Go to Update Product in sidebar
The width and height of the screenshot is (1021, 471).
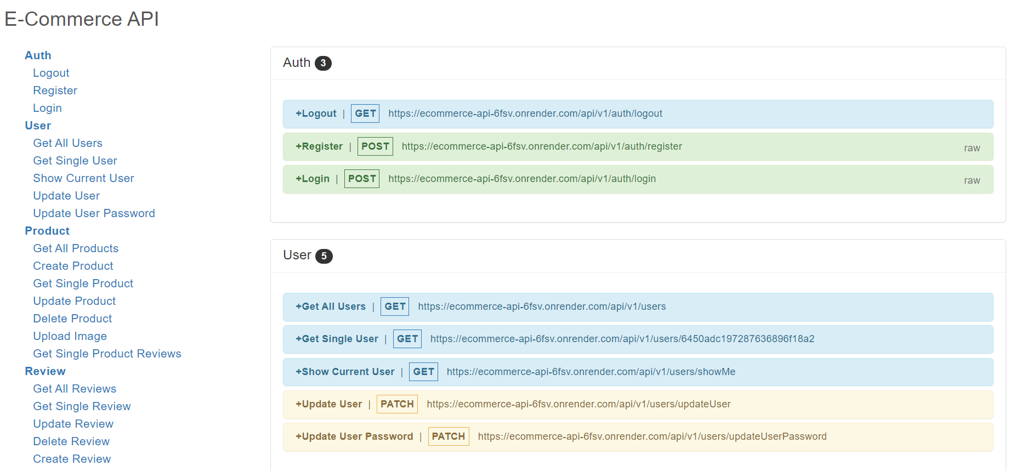74,301
